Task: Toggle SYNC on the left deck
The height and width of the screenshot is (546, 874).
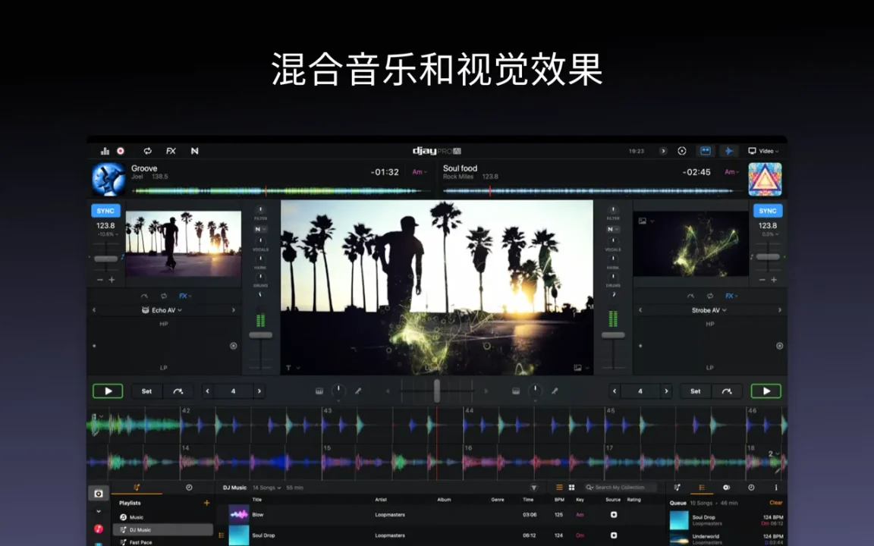Action: [x=105, y=211]
